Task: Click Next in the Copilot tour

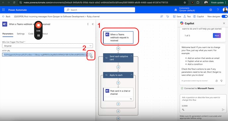Action: (217, 36)
